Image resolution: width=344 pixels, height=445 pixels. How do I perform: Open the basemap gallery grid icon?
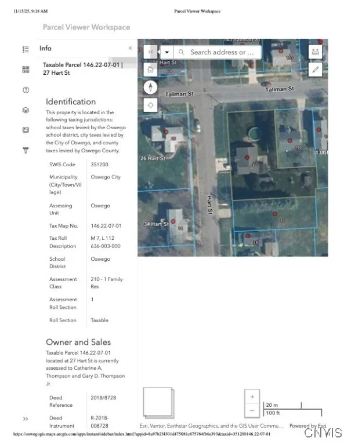point(26,70)
